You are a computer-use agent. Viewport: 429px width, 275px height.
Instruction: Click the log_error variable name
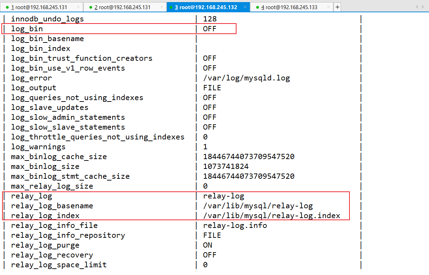coord(31,78)
